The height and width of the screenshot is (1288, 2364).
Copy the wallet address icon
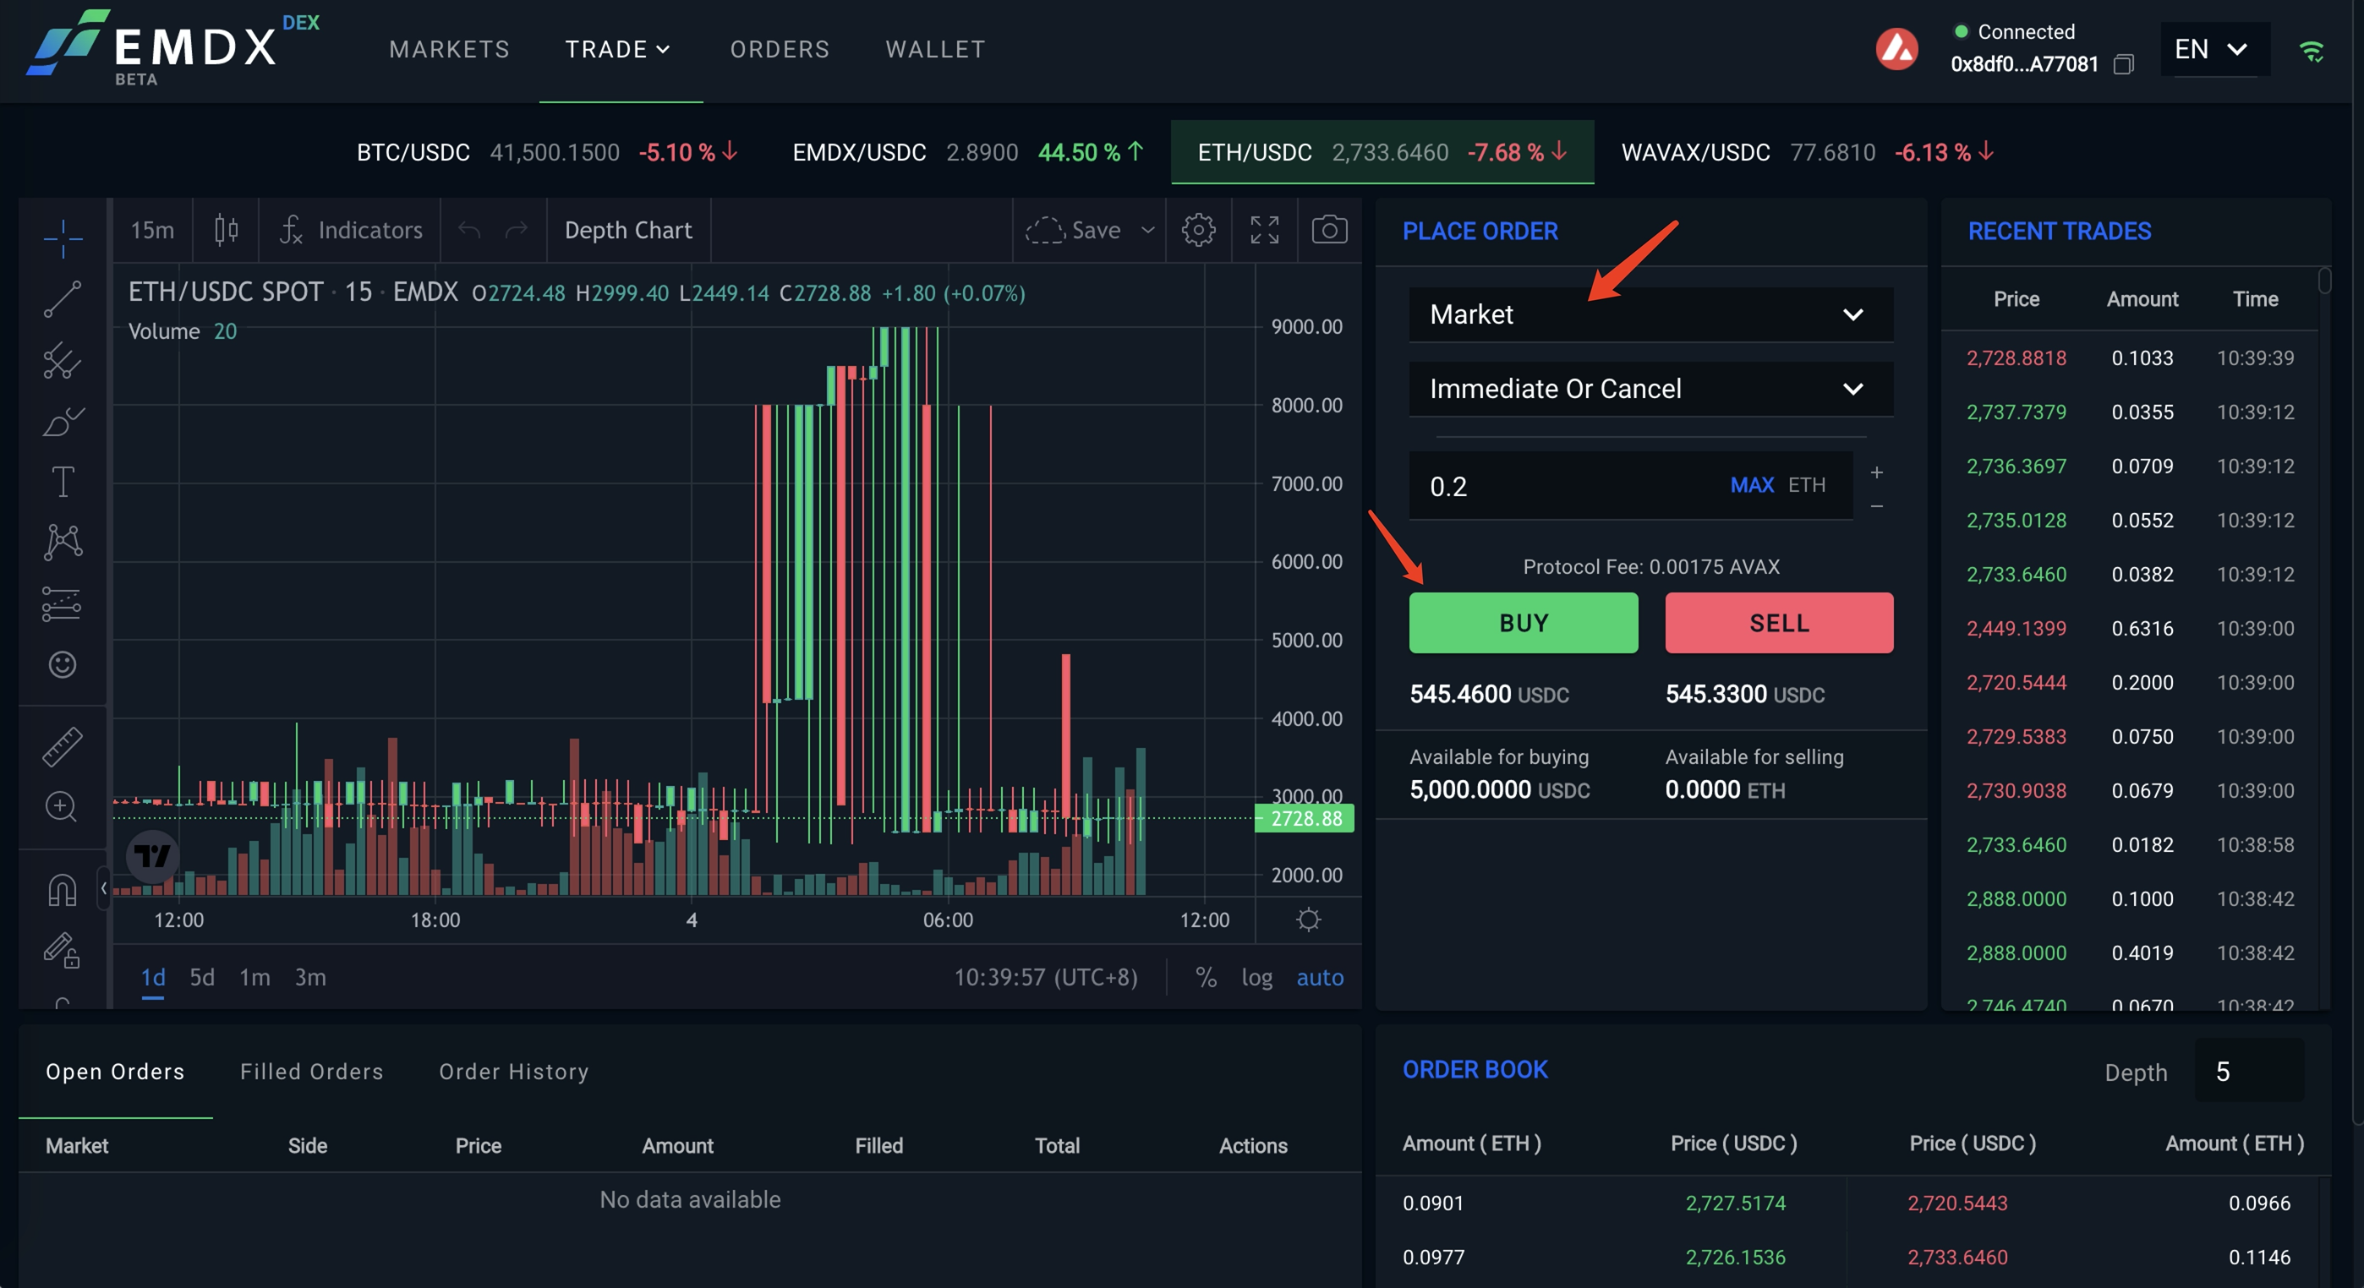point(2123,64)
